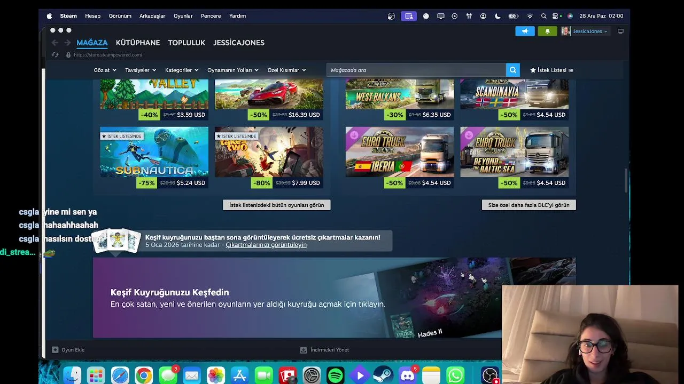Viewport: 684px width, 384px height.
Task: Open the Oynamanın Yolları dropdown
Action: (x=232, y=70)
